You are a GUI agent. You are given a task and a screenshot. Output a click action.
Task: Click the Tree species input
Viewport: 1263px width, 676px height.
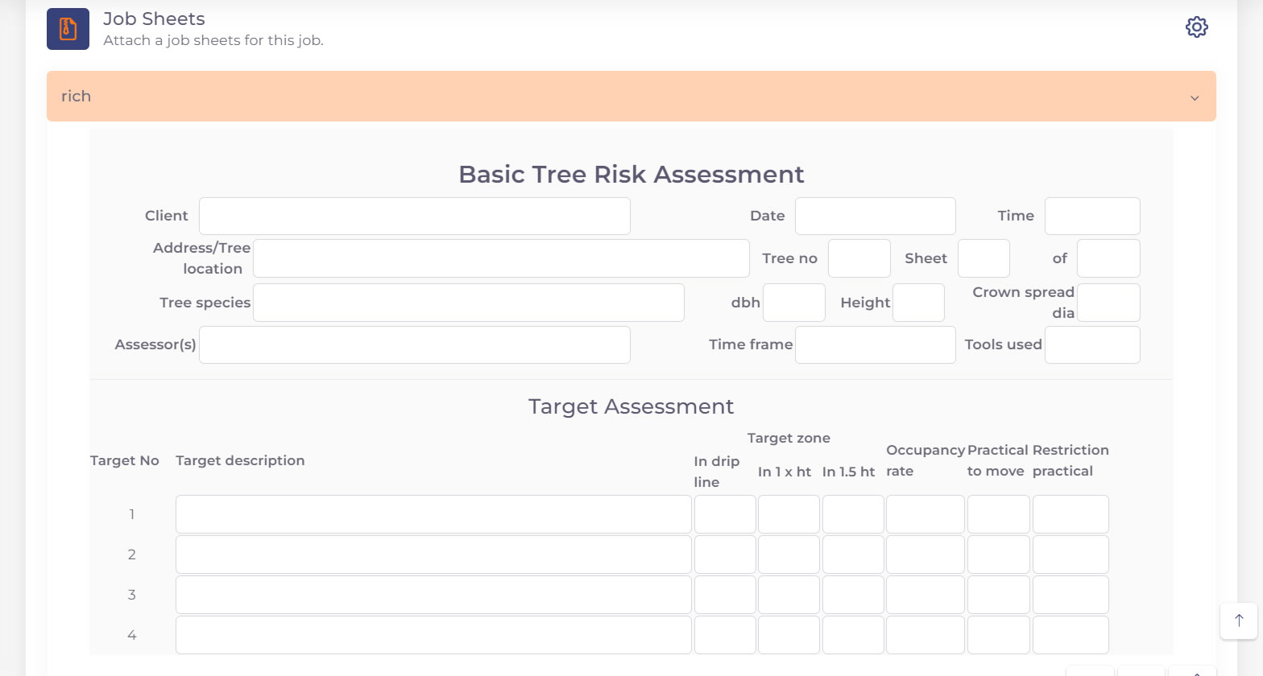[468, 303]
